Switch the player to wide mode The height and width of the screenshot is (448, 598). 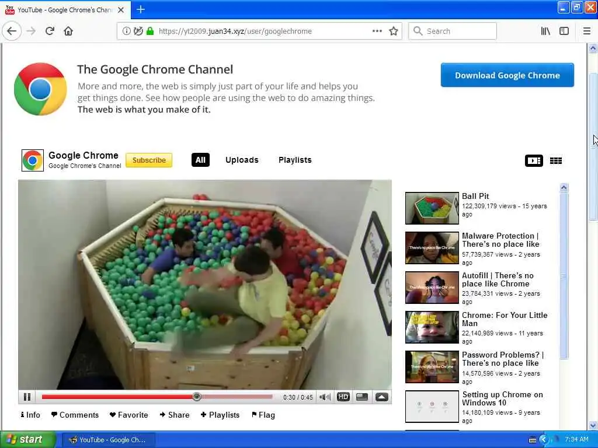[362, 397]
